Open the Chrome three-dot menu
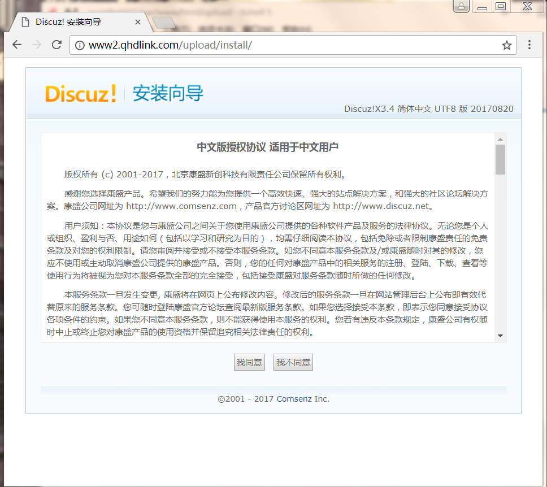The width and height of the screenshot is (547, 487). [529, 45]
